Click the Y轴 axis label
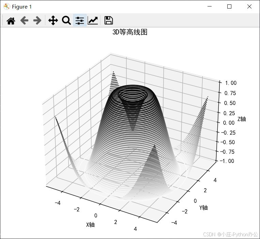Image resolution: width=260 pixels, height=239 pixels. [x=203, y=208]
